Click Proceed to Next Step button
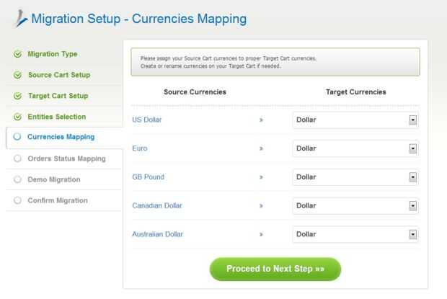447x299 pixels. point(275,269)
